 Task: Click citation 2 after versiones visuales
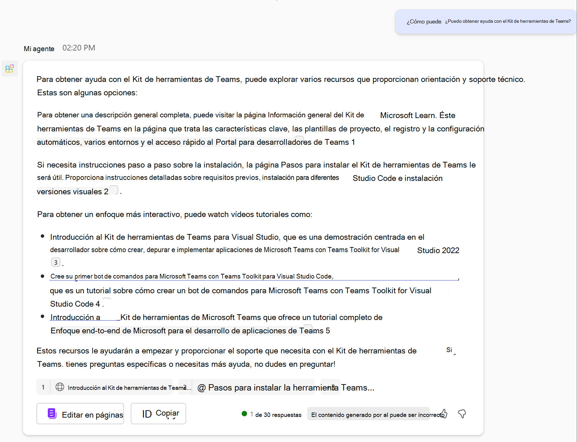pos(106,192)
